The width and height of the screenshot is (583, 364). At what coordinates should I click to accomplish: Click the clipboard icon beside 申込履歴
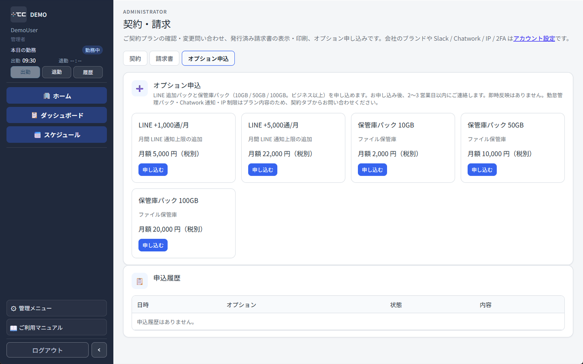(x=140, y=281)
